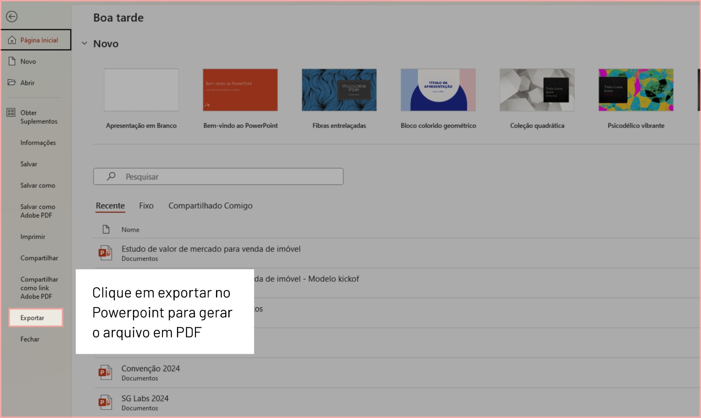Click the Novo blank page icon
Screen dimensions: 701x418
[12, 61]
